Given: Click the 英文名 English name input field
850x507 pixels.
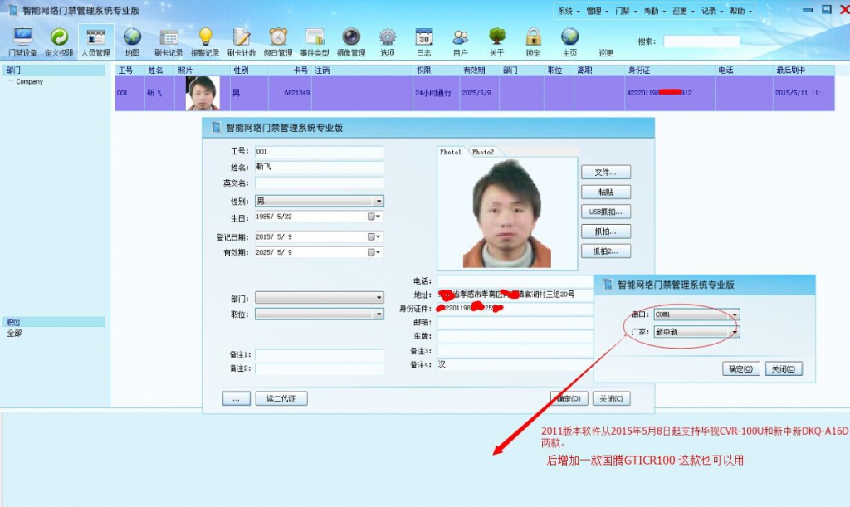Looking at the screenshot, I should [319, 183].
